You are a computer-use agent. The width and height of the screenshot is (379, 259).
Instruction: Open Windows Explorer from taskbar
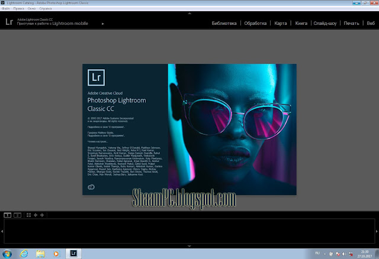[x=40, y=254]
